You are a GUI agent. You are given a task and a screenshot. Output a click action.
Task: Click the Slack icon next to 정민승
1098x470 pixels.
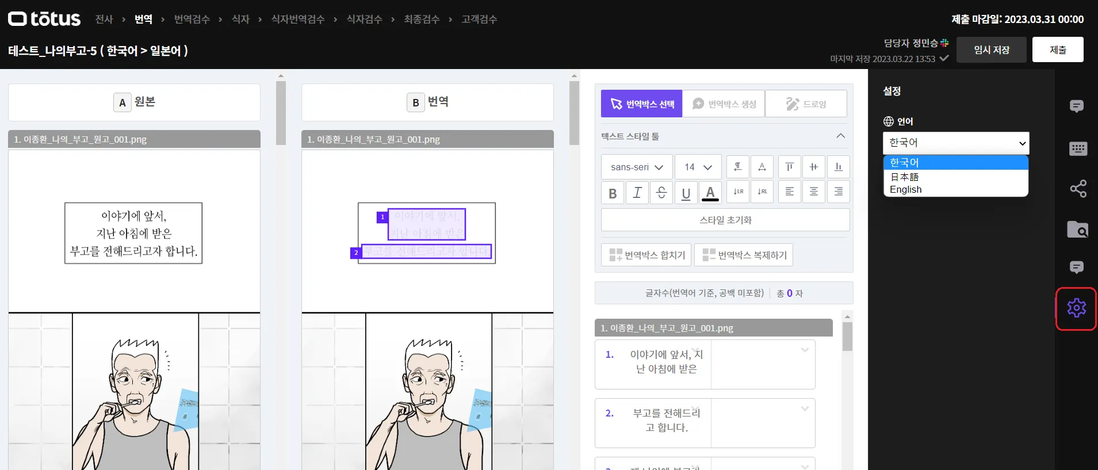(x=944, y=43)
